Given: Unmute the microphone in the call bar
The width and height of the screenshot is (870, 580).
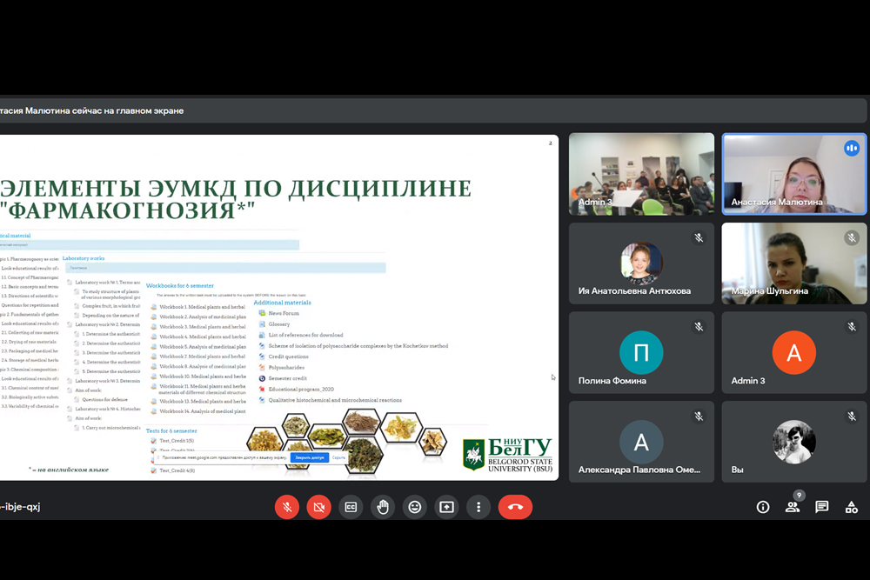Looking at the screenshot, I should pos(287,507).
